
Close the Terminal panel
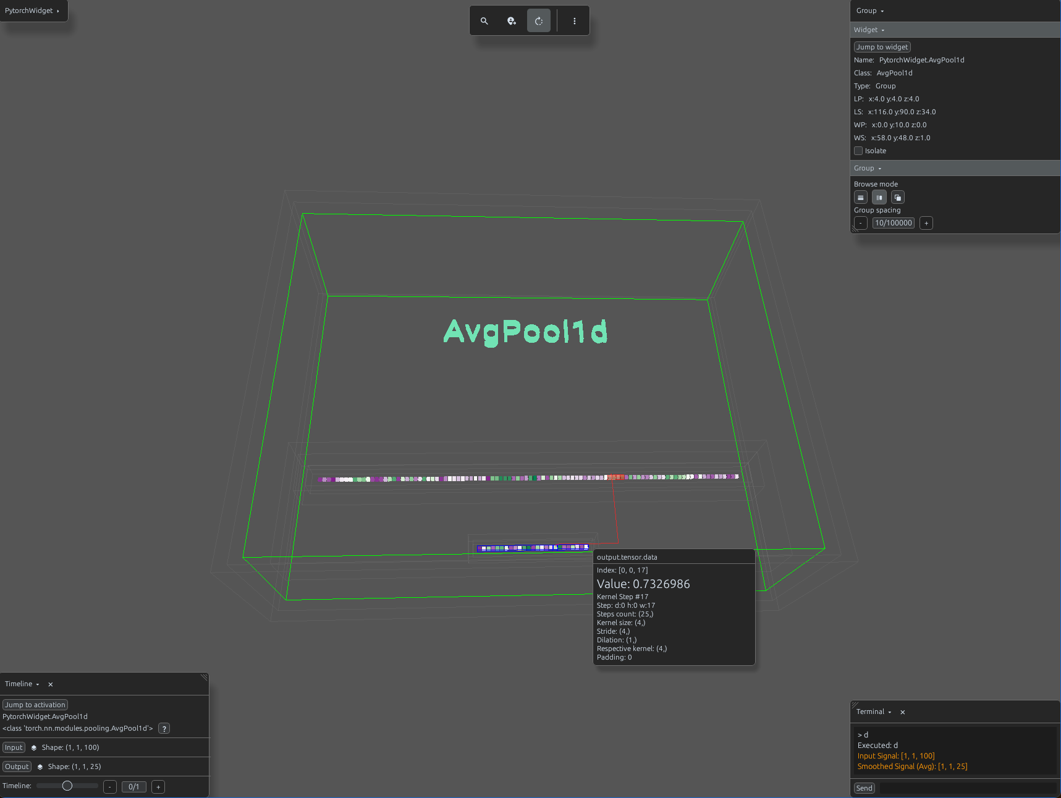click(x=903, y=712)
